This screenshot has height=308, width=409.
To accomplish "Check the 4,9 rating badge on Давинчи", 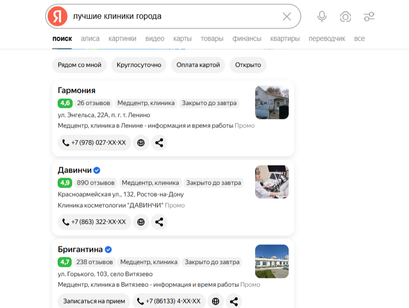I will pyautogui.click(x=65, y=183).
